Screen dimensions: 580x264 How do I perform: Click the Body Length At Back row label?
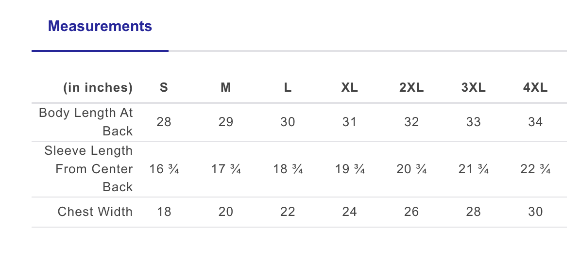[86, 122]
